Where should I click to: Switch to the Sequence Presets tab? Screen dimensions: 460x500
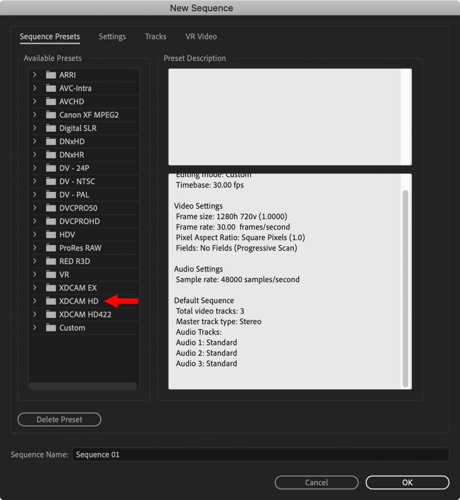pyautogui.click(x=50, y=37)
